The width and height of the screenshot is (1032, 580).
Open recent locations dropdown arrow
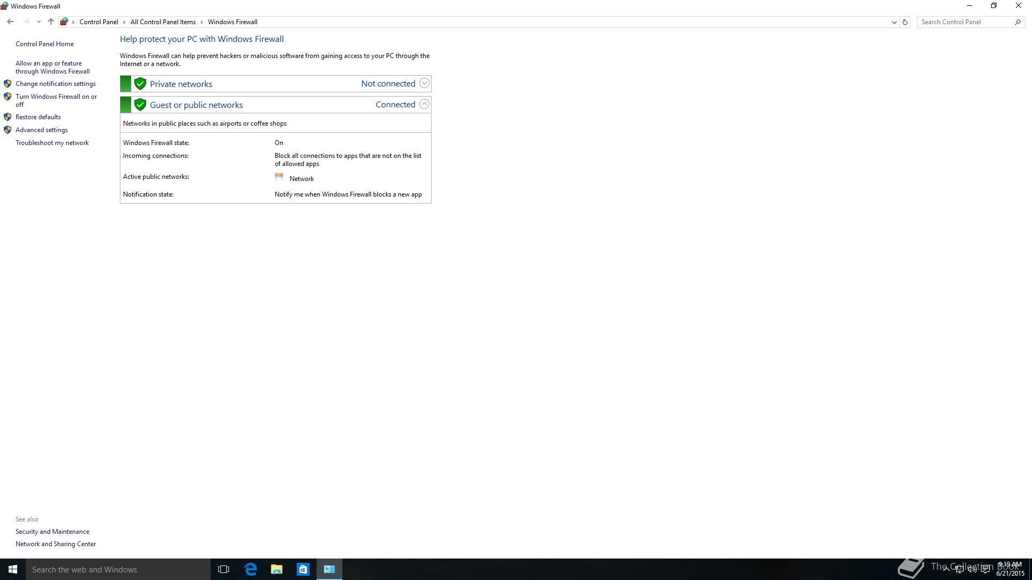pos(39,22)
